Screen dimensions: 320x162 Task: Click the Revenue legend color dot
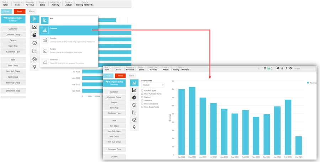point(308,83)
